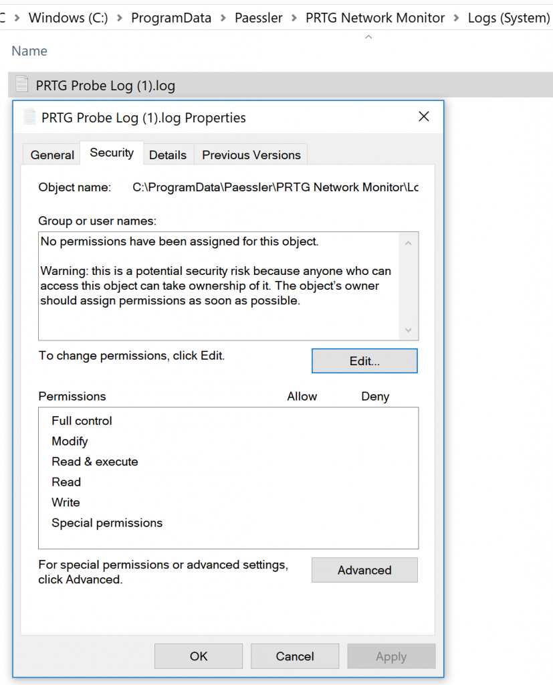
Task: Switch to the Details tab
Action: (168, 155)
